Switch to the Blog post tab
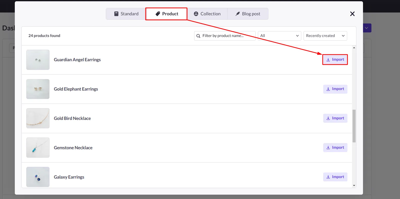 pos(248,14)
